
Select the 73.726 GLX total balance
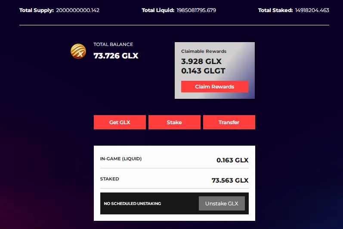point(116,56)
